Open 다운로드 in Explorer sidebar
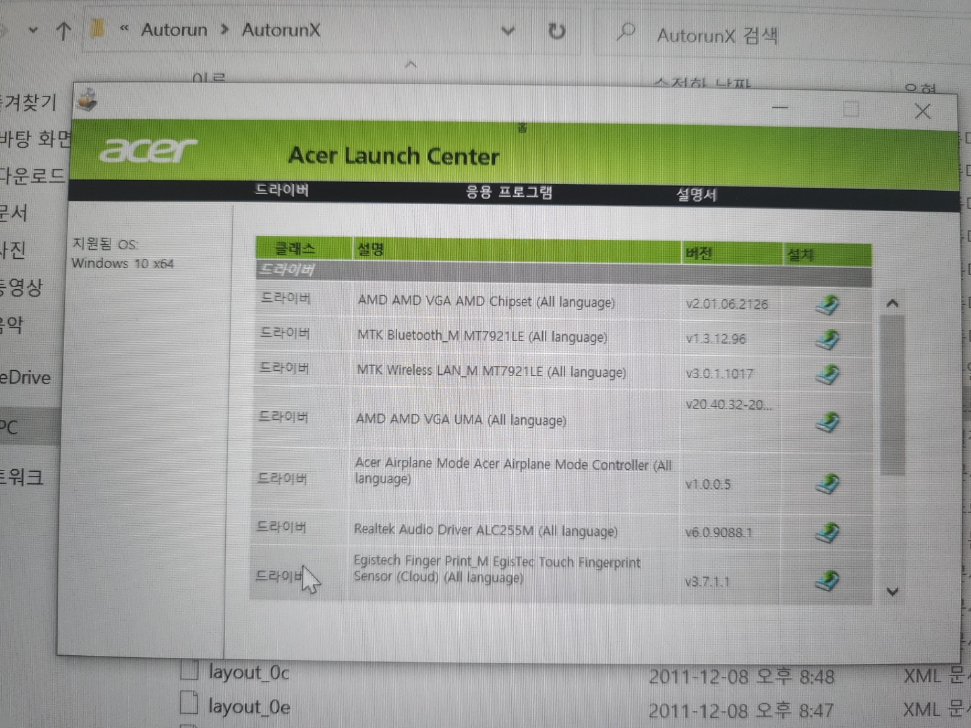The height and width of the screenshot is (728, 971). click(x=32, y=175)
